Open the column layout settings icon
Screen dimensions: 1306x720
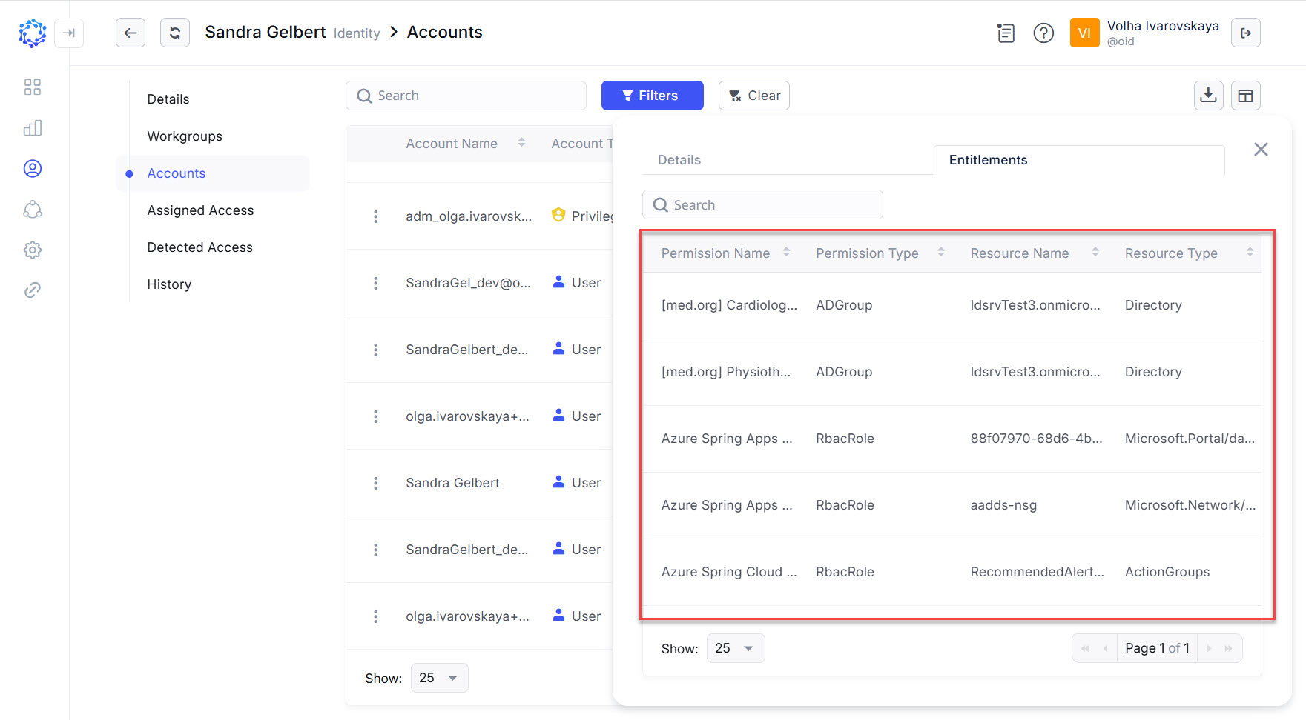pos(1245,96)
